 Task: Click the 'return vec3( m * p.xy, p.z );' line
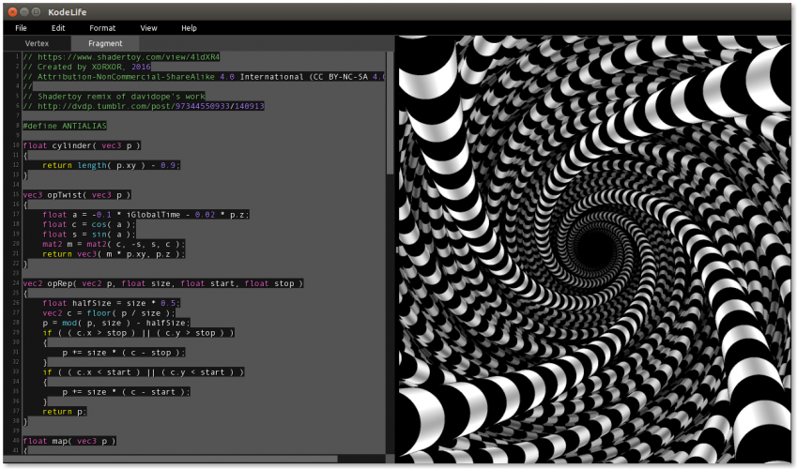114,254
